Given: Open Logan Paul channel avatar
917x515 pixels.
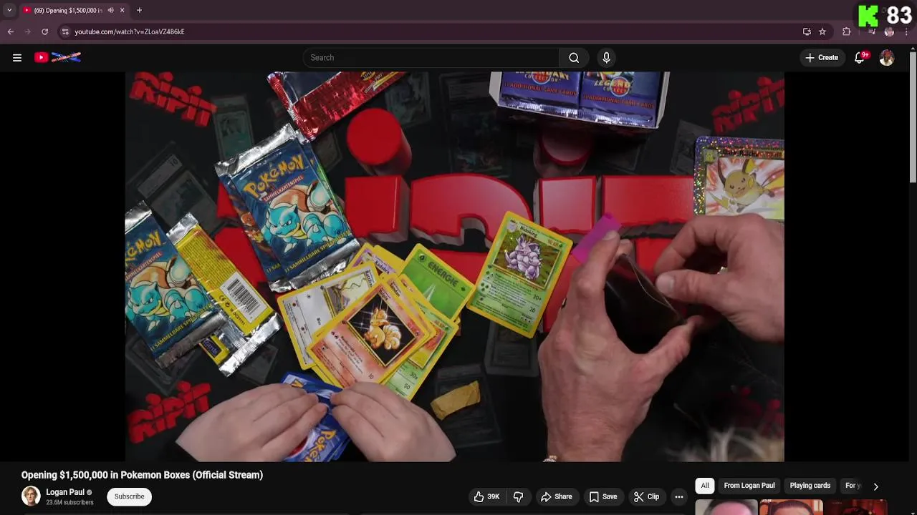Looking at the screenshot, I should [31, 496].
